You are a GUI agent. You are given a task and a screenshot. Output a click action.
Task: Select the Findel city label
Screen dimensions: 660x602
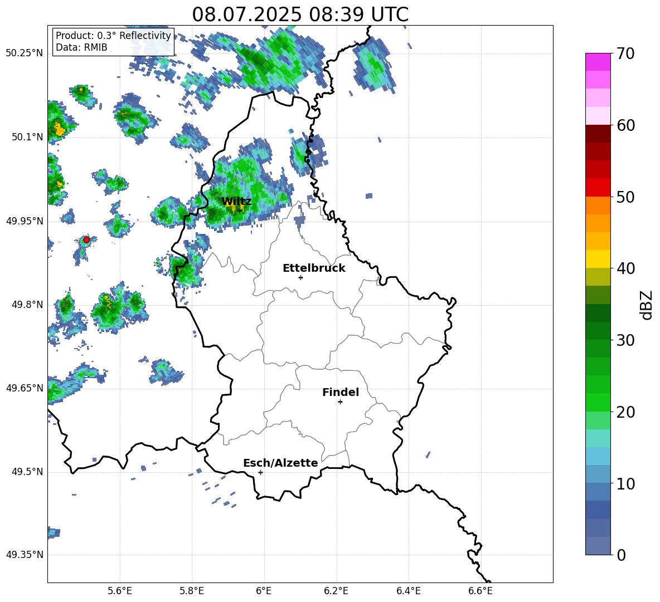[x=341, y=392]
